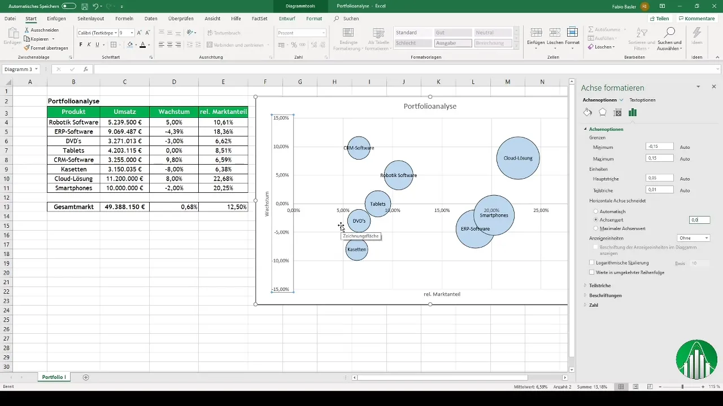Image resolution: width=723 pixels, height=406 pixels.
Task: Expand the Zahl section
Action: (585, 305)
